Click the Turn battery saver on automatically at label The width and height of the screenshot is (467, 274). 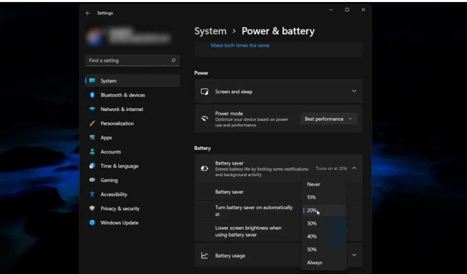click(x=254, y=211)
